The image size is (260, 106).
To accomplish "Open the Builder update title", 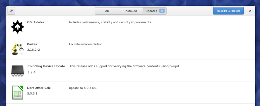I will (32, 44).
